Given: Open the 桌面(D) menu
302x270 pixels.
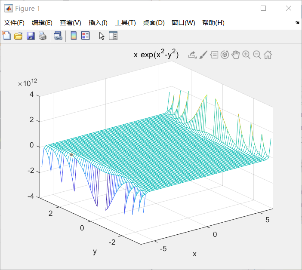Looking at the screenshot, I should point(154,23).
